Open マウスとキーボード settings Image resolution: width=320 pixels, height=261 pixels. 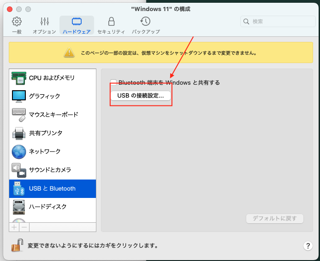tap(53, 115)
